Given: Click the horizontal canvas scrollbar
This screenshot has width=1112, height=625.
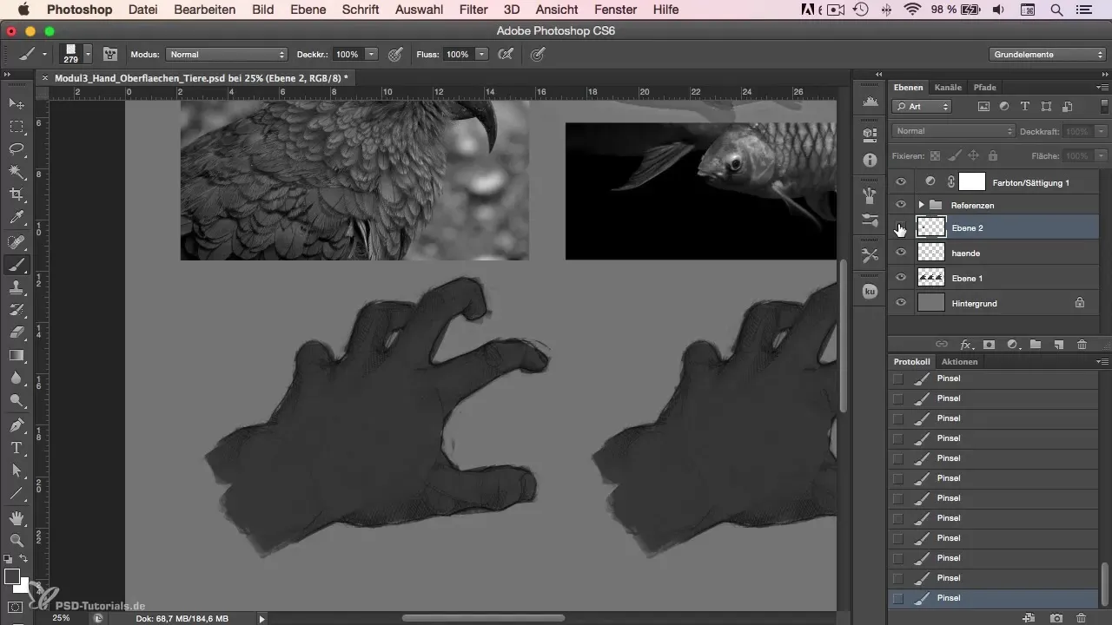Looking at the screenshot, I should click(483, 618).
